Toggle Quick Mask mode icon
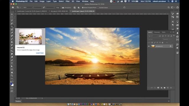Screen dimensions: 189x106 [x=12, y=88]
